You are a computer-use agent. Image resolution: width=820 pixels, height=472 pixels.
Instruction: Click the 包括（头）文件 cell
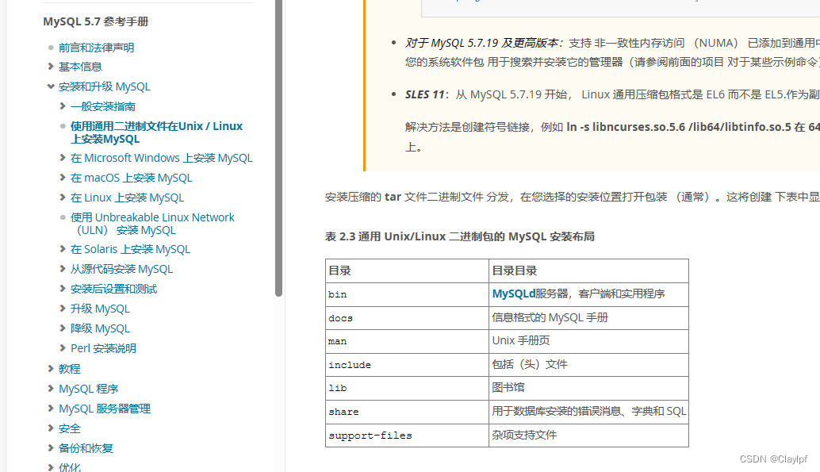588,365
